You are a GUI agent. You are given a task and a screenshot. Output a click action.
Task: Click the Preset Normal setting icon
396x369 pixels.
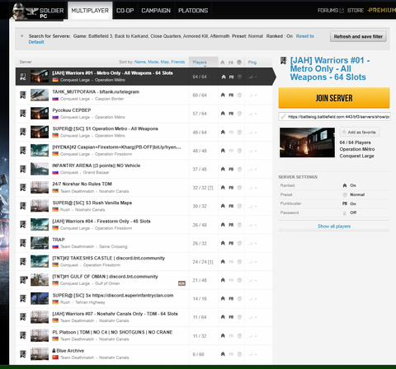click(x=345, y=194)
